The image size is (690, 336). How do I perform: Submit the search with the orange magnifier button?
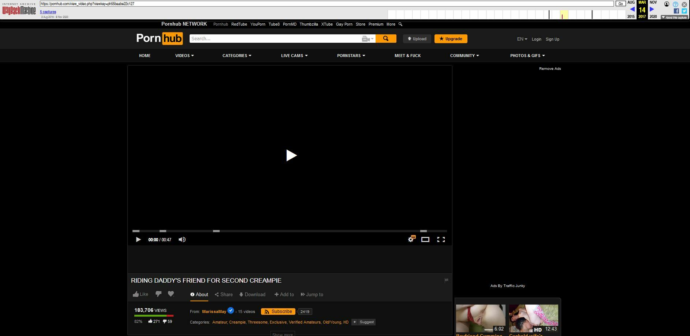pyautogui.click(x=386, y=38)
